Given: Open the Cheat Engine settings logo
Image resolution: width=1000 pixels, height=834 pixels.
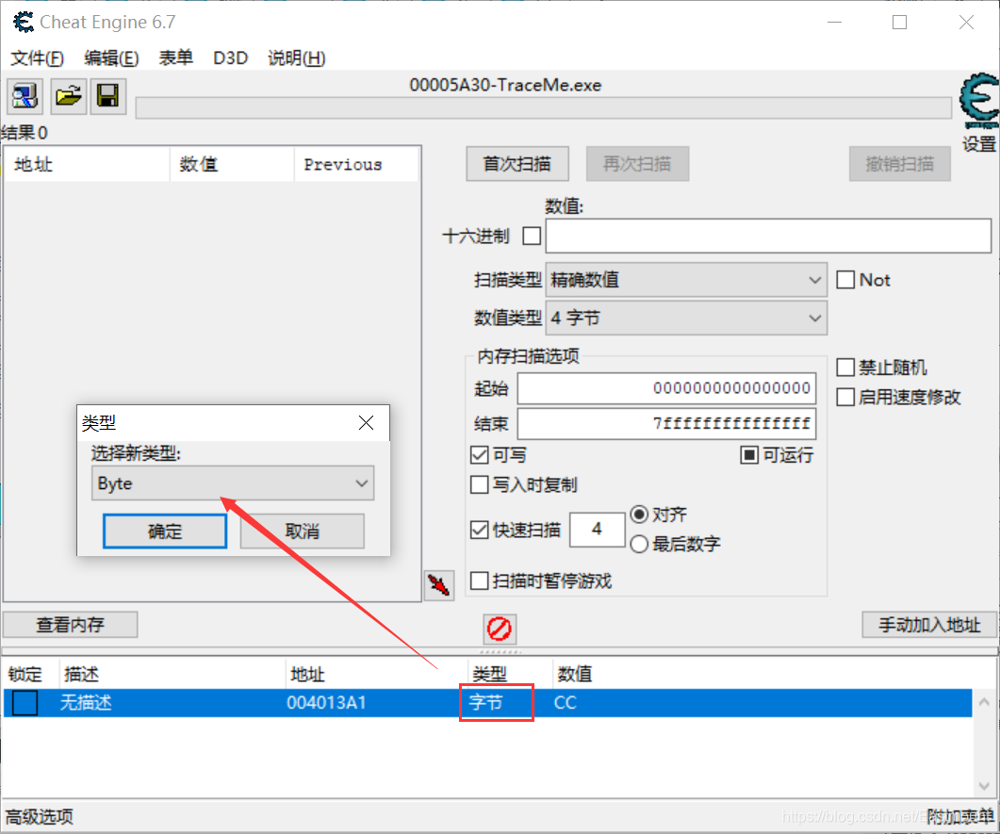Looking at the screenshot, I should 979,101.
